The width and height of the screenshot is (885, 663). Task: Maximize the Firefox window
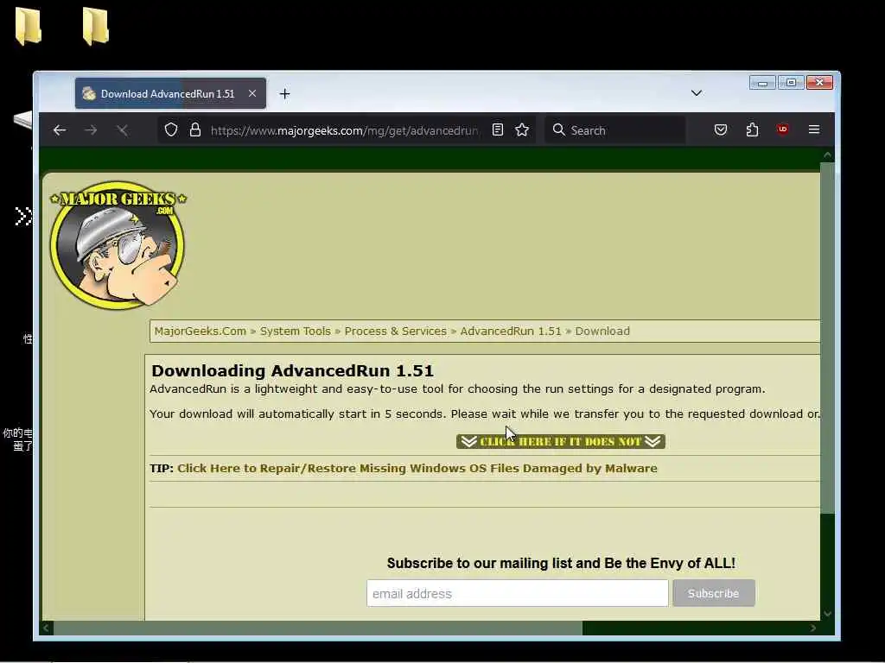coord(792,82)
